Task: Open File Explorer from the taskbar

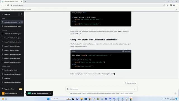Action: (81, 99)
